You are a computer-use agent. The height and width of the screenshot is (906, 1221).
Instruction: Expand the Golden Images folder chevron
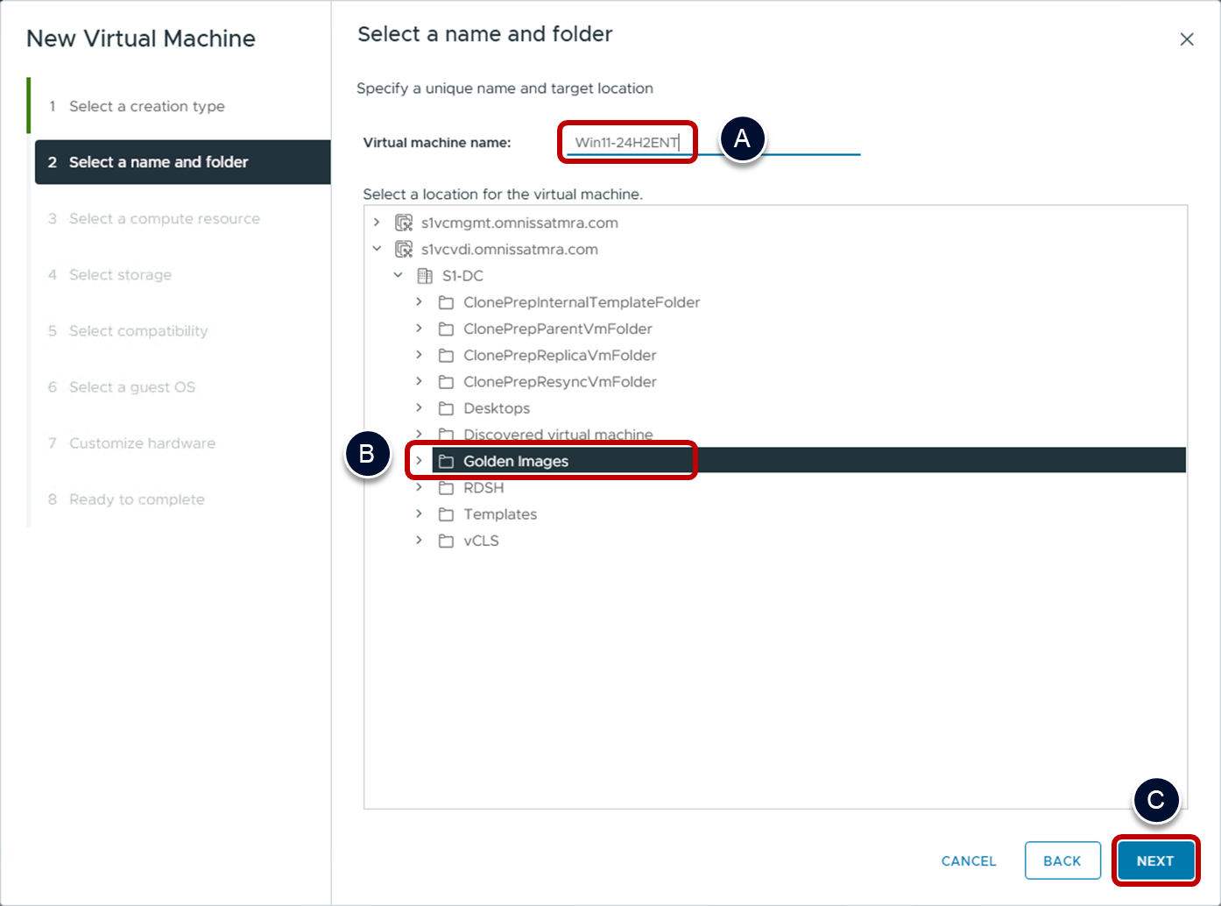420,461
